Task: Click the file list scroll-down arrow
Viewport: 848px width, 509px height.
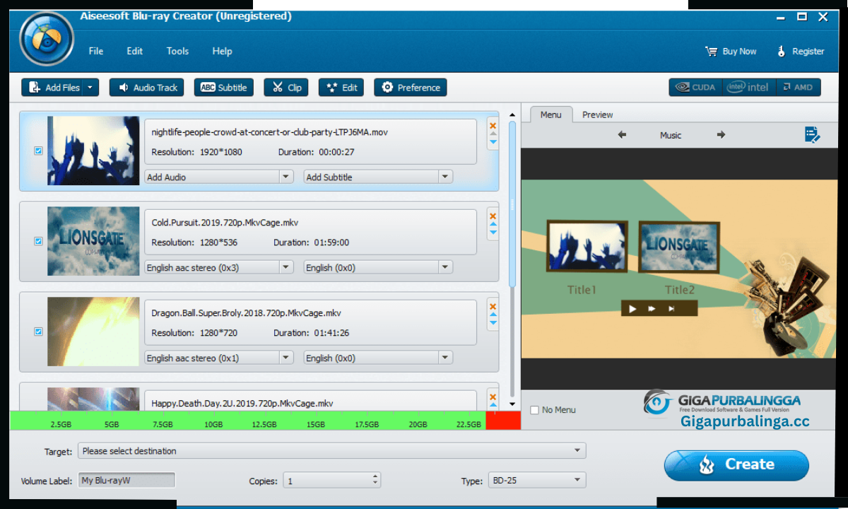Action: 512,404
